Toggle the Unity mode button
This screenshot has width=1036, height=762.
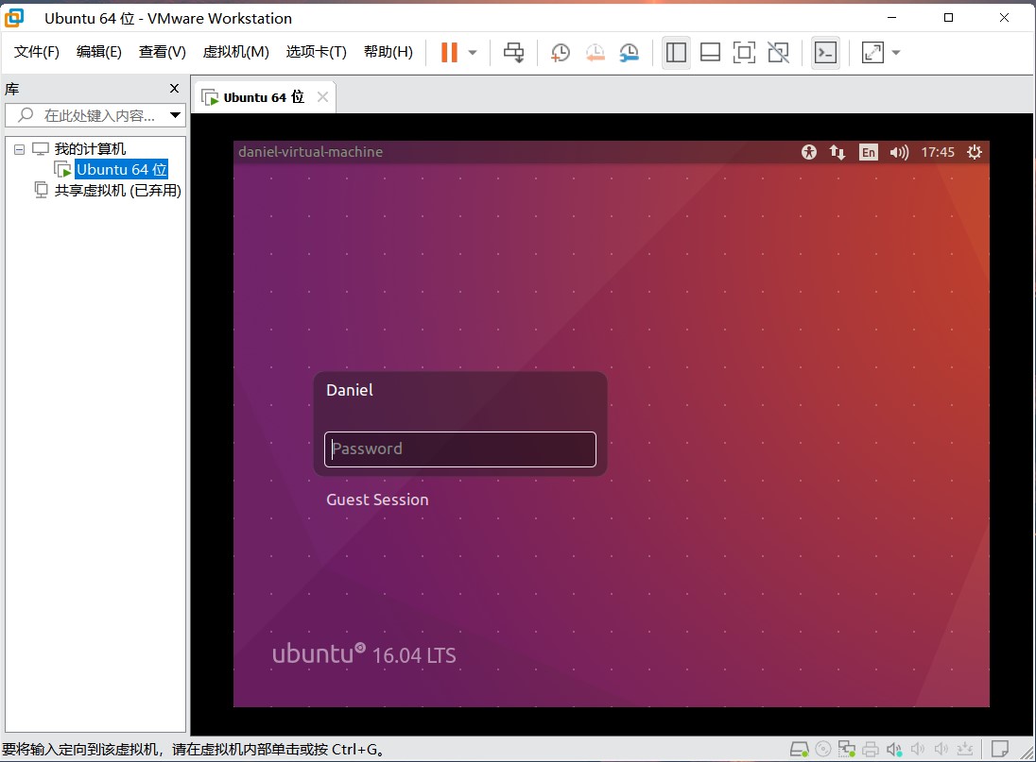778,52
